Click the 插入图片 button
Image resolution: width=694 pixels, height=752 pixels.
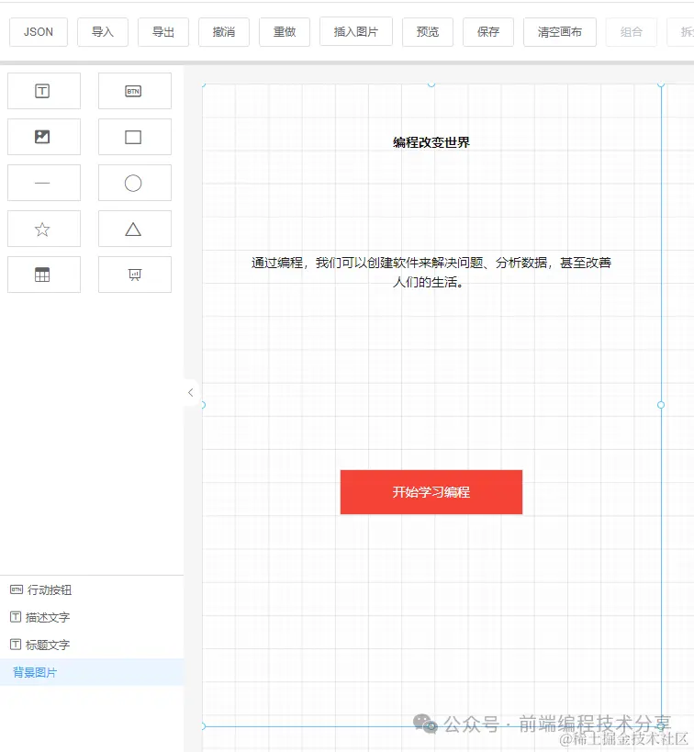tap(356, 32)
